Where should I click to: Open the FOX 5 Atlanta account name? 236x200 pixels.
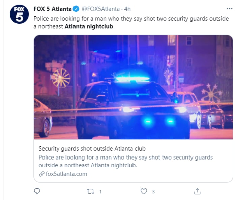click(53, 9)
